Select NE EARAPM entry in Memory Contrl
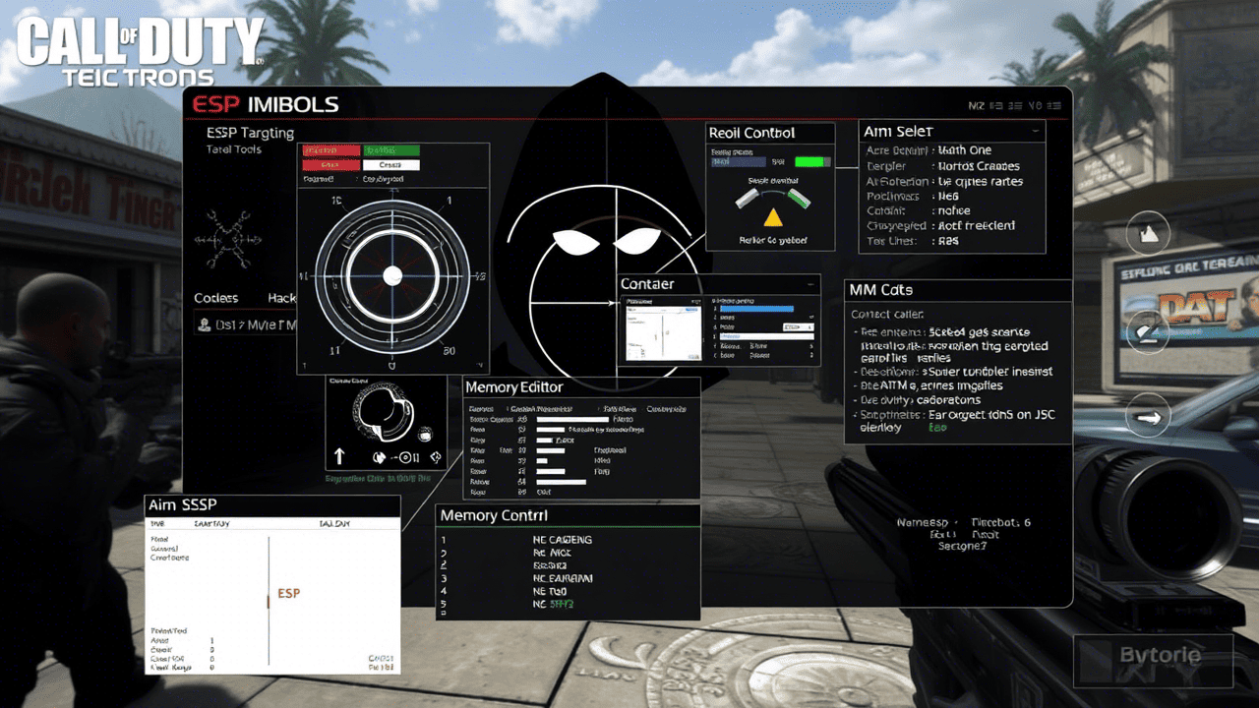The width and height of the screenshot is (1259, 708). tap(562, 579)
